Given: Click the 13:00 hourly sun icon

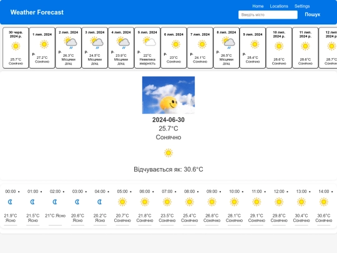Looking at the screenshot, I should pos(301,202).
